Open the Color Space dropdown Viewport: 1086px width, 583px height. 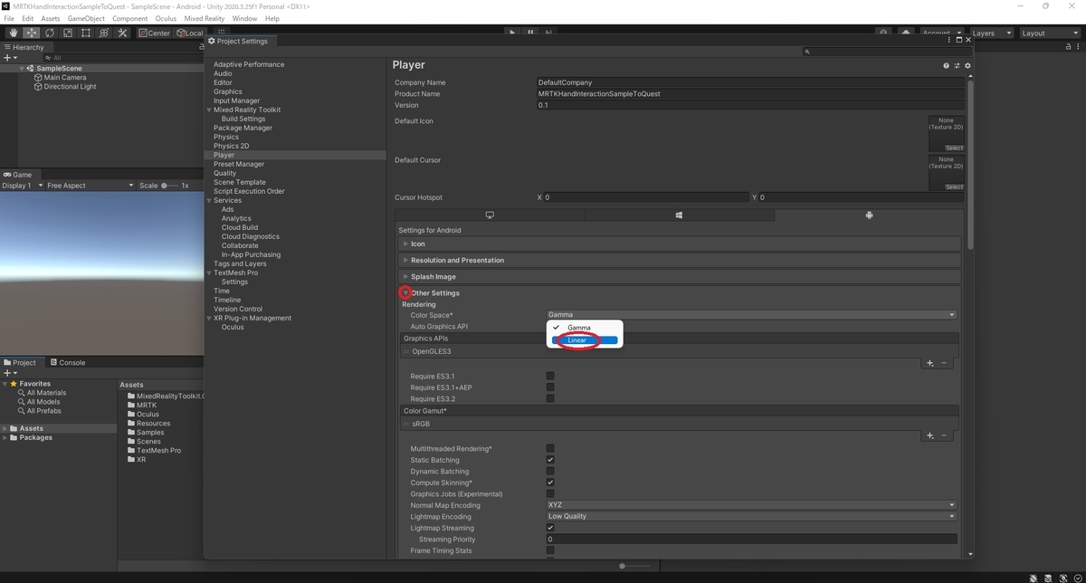point(751,315)
